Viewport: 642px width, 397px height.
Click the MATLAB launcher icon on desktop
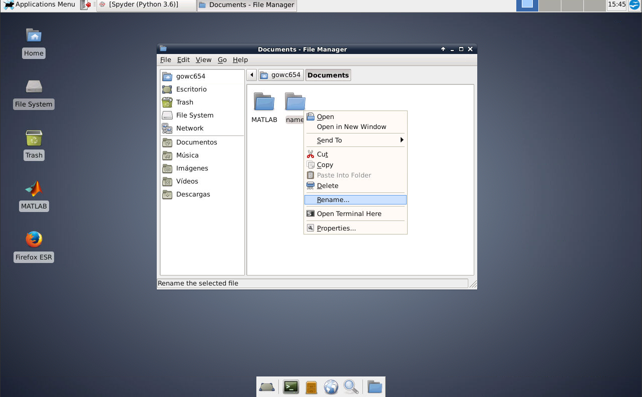pyautogui.click(x=34, y=188)
